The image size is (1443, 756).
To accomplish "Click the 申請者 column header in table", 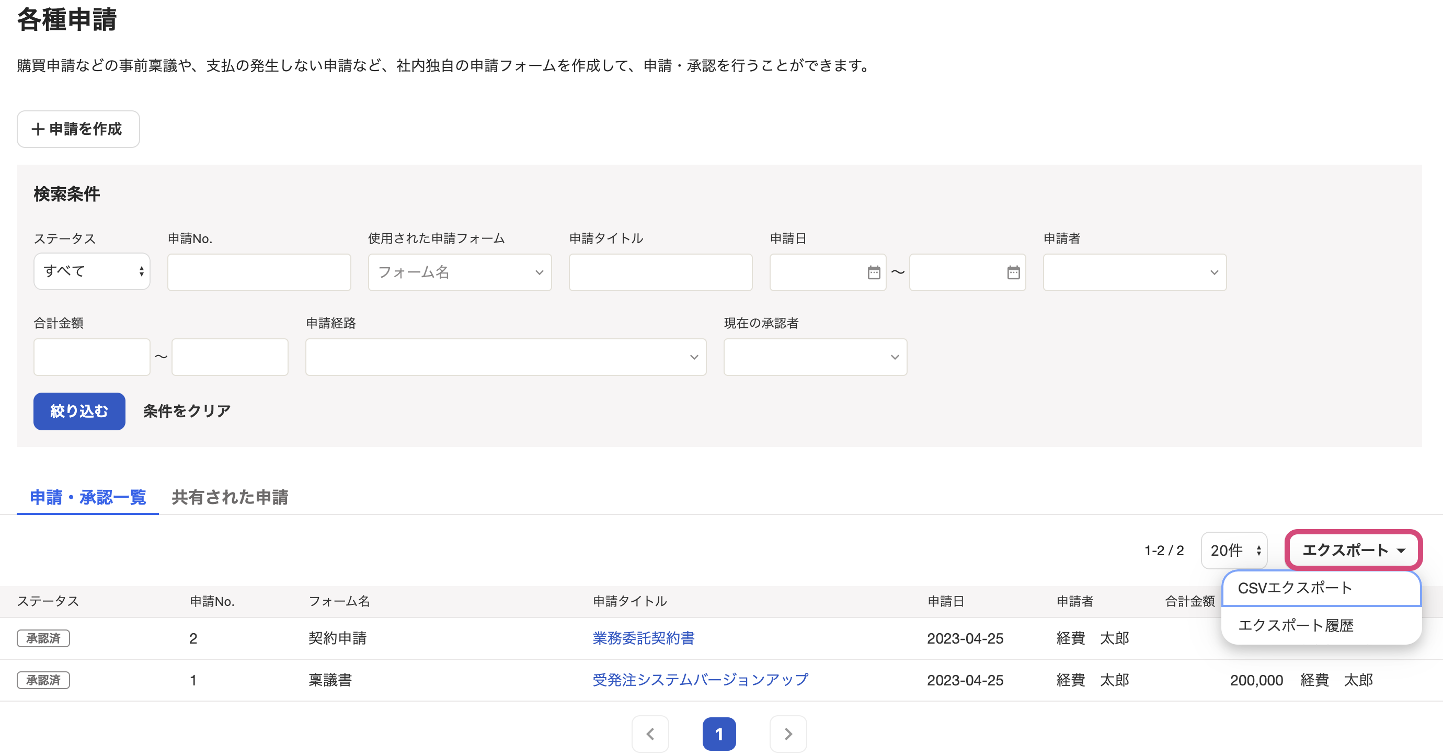I will point(1074,601).
